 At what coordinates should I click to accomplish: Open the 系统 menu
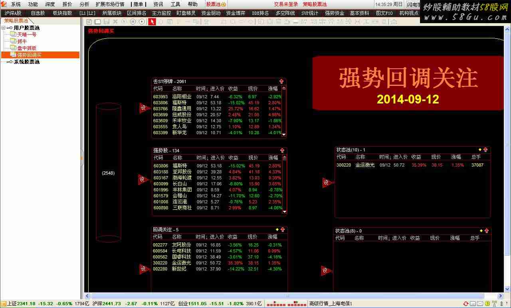coord(16,4)
